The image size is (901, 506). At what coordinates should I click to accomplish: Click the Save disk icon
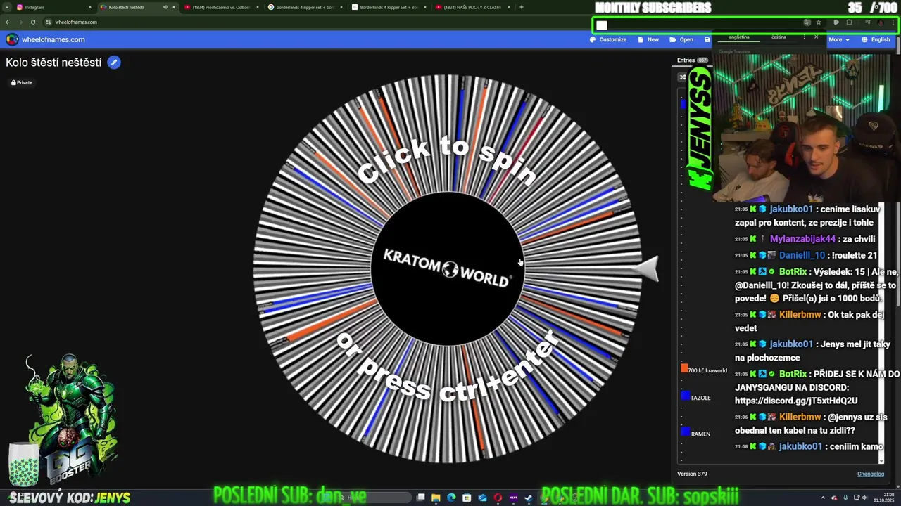tap(707, 39)
